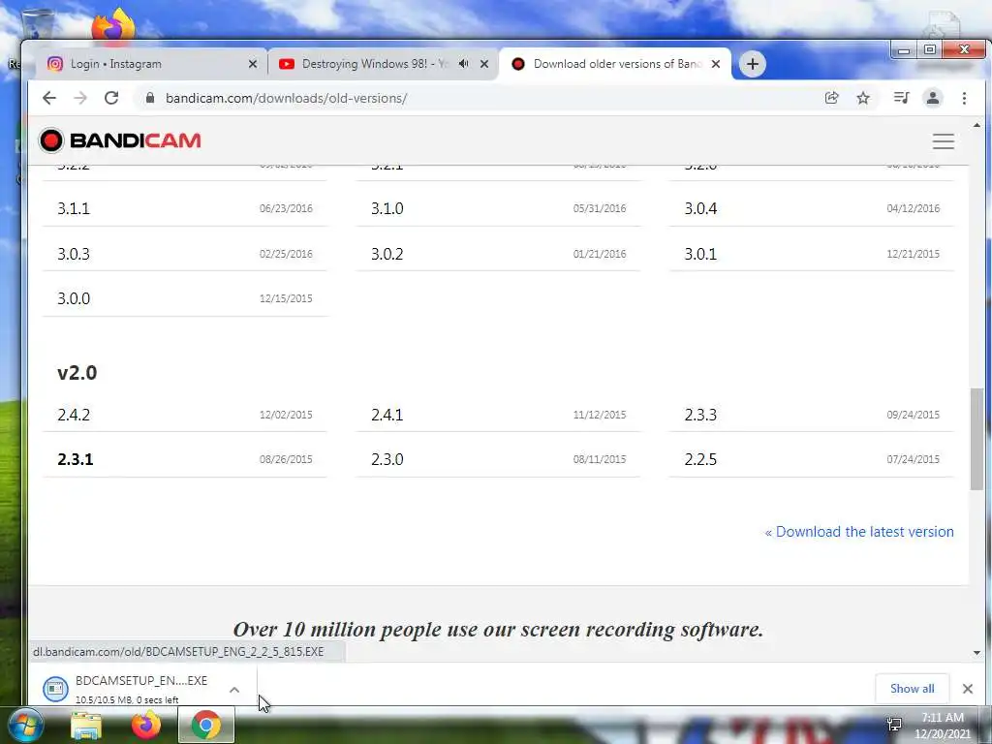Click the scrollbar down arrow
The height and width of the screenshot is (744, 992).
(x=976, y=652)
